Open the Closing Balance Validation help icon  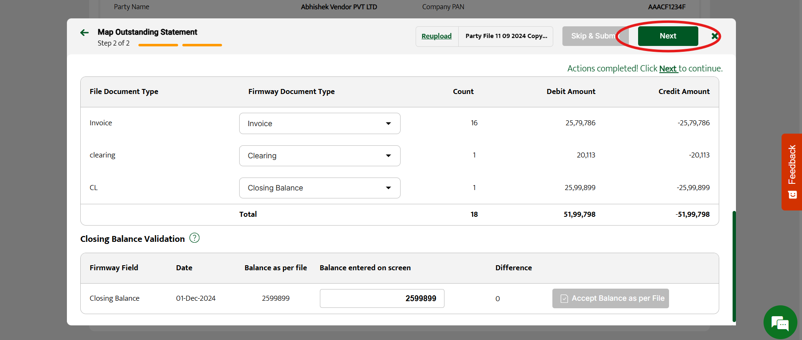194,238
